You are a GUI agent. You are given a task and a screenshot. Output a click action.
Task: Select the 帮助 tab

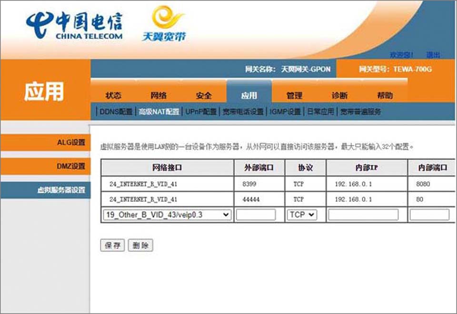tap(385, 95)
